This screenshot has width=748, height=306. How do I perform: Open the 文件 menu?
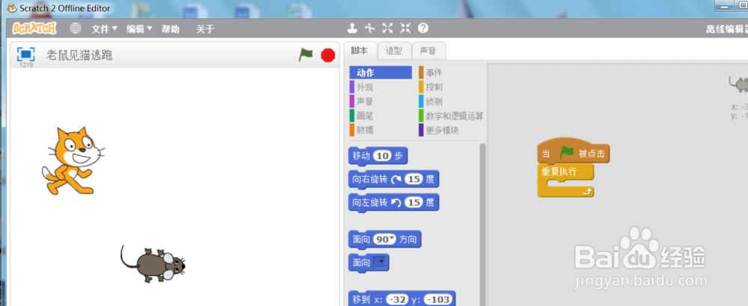pyautogui.click(x=105, y=29)
